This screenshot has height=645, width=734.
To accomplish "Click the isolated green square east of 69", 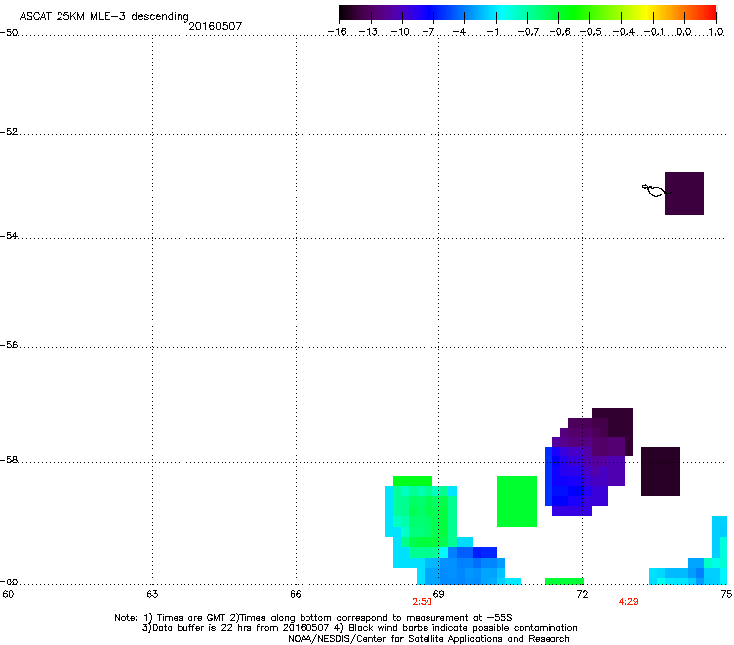I will click(517, 501).
